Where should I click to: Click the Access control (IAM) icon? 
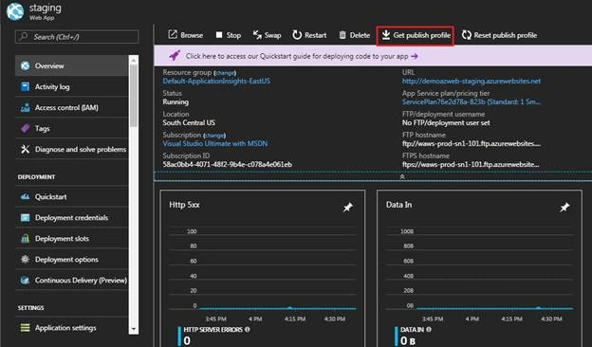pos(25,108)
